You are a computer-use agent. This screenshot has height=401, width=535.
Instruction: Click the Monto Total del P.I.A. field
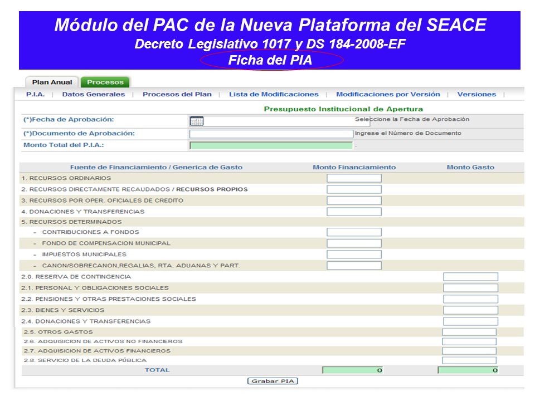pyautogui.click(x=271, y=145)
